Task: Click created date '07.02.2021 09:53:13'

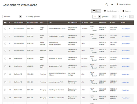Action: pos(113,50)
